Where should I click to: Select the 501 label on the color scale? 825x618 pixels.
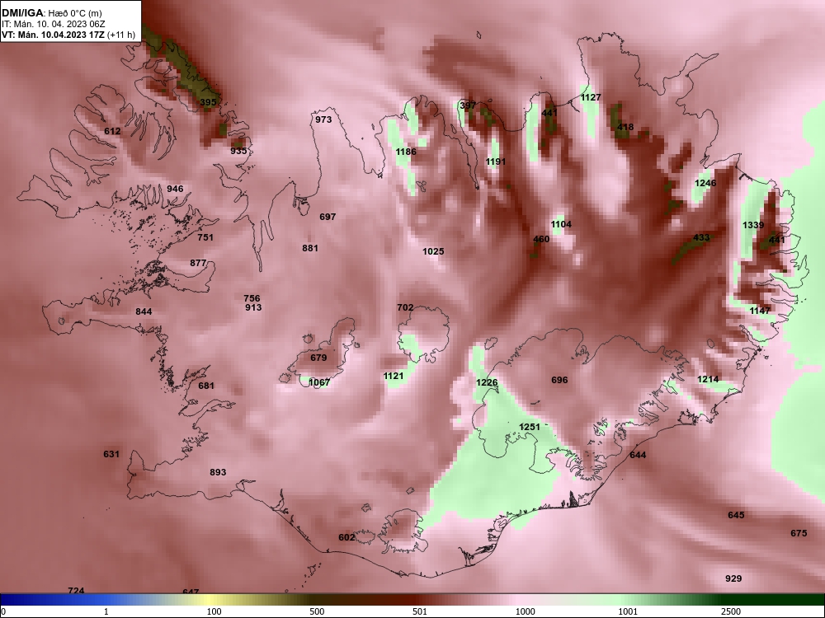click(420, 611)
